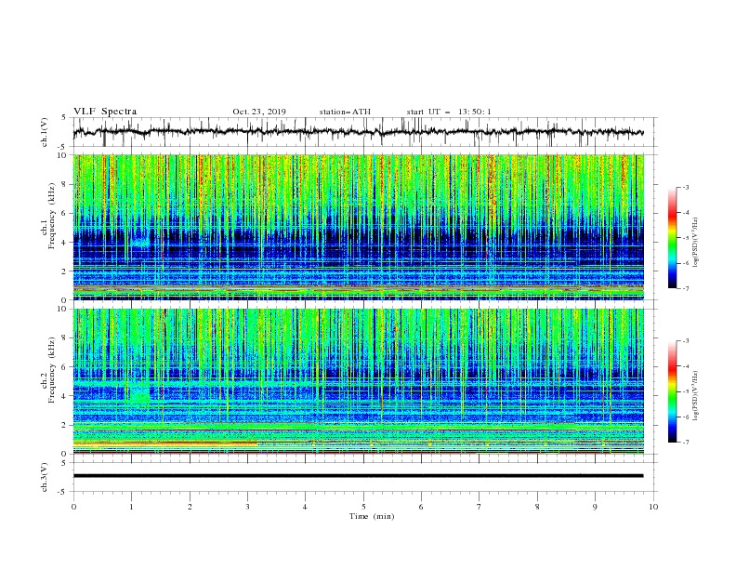Click the 'ch.1(V)' waveform axis label
The height and width of the screenshot is (569, 736).
pos(45,132)
